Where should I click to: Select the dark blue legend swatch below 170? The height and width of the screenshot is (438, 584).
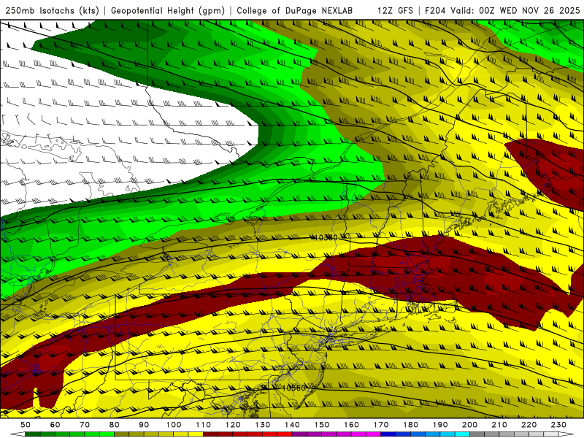click(388, 434)
